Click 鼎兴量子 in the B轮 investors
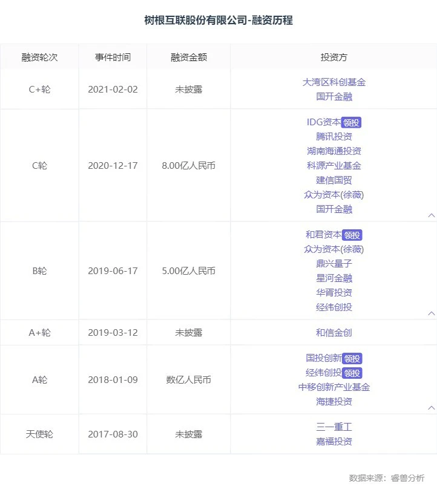This screenshot has height=501, width=437. click(x=334, y=264)
